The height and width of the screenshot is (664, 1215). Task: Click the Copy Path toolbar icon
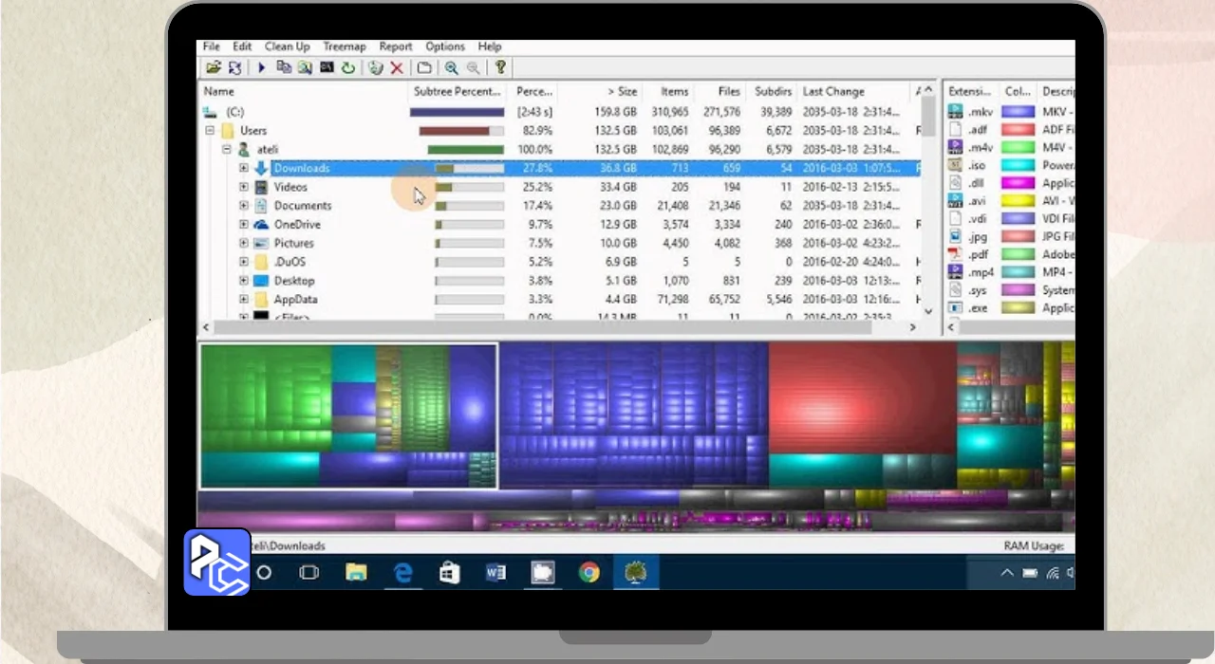pyautogui.click(x=283, y=67)
